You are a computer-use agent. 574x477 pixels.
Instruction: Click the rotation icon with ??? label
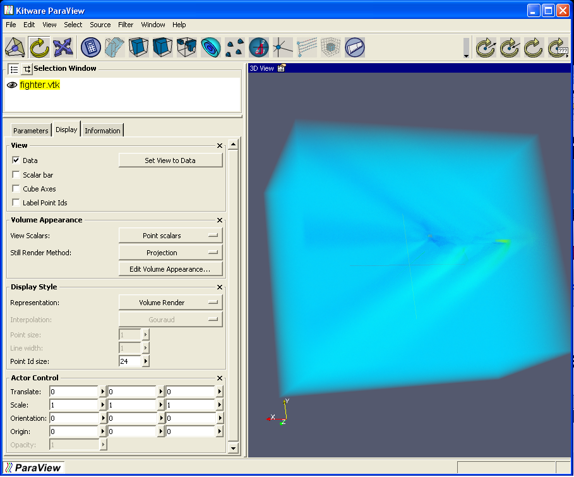point(558,47)
